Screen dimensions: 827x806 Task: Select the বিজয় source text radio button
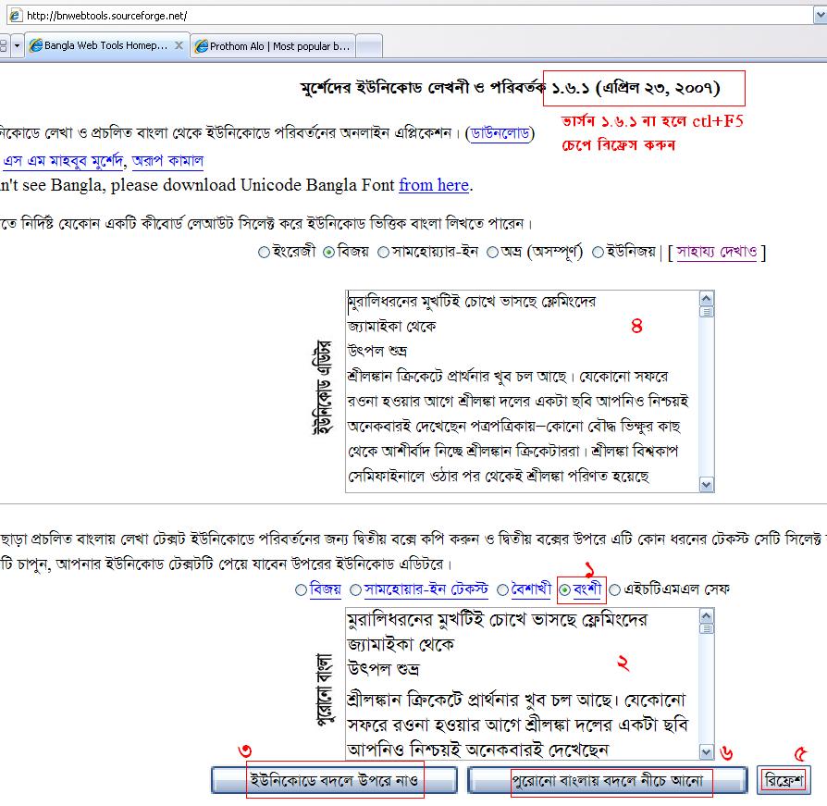pos(301,589)
